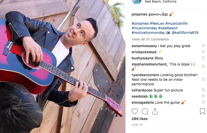Visit the @kaliiifornia619 profile mention

click(x=185, y=33)
